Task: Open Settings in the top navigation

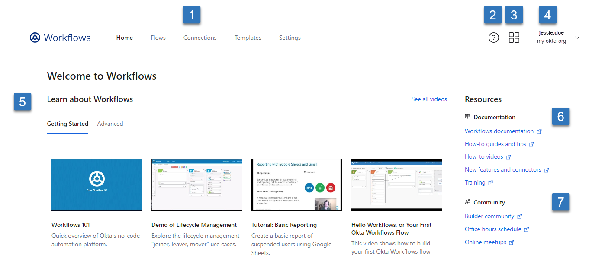Action: click(x=290, y=38)
